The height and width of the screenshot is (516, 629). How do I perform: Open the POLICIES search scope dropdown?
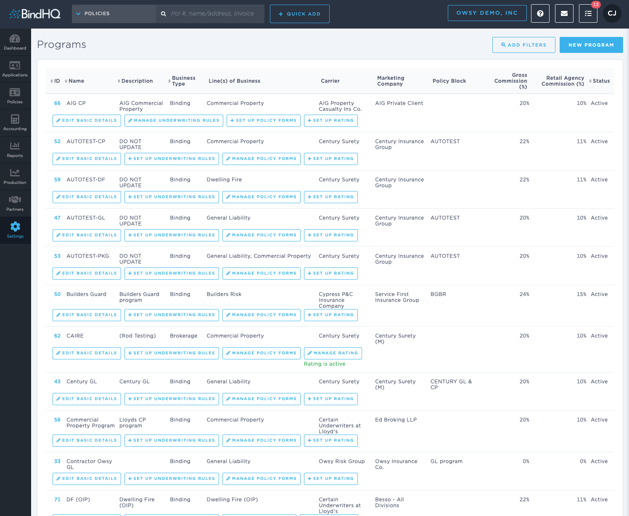pyautogui.click(x=114, y=14)
